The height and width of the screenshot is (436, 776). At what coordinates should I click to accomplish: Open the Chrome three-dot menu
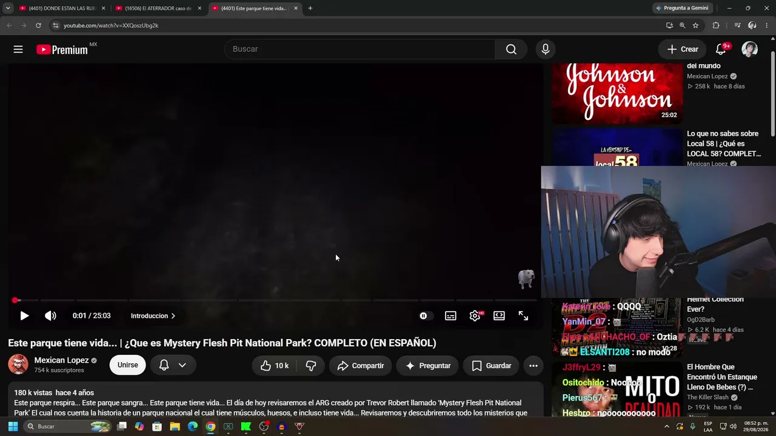pos(767,25)
